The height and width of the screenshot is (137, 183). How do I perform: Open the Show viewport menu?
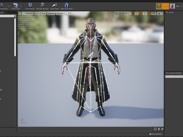click(43, 13)
